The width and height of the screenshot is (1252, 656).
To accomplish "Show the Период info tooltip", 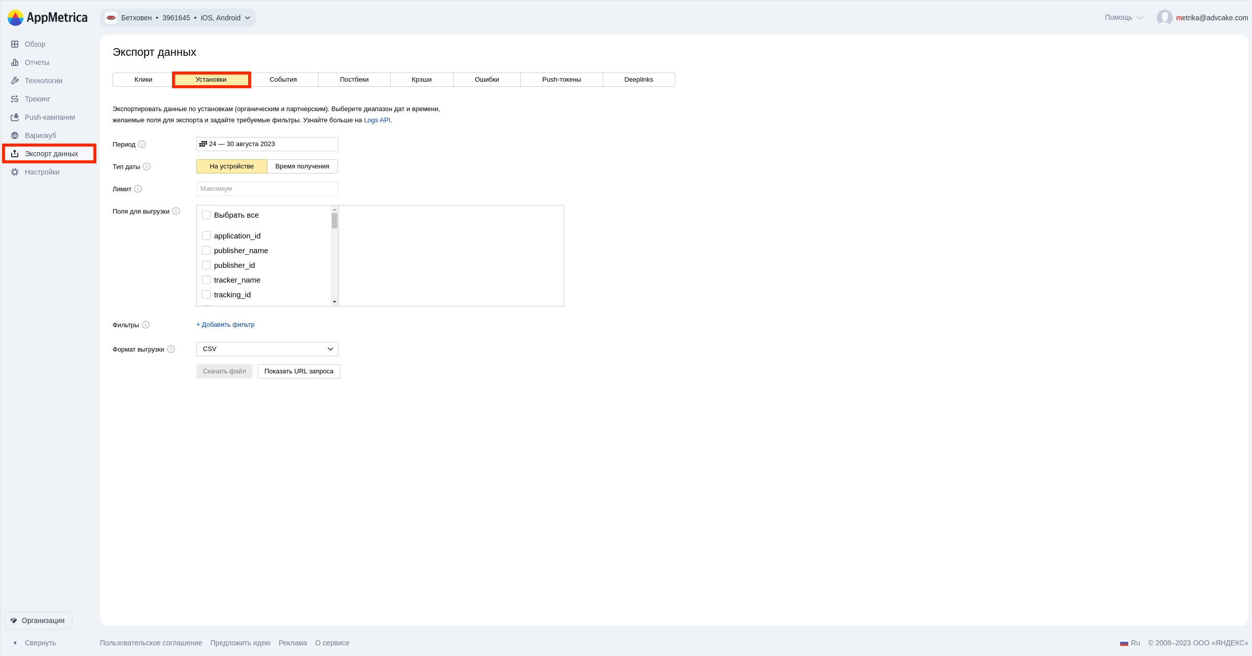I will pyautogui.click(x=142, y=144).
